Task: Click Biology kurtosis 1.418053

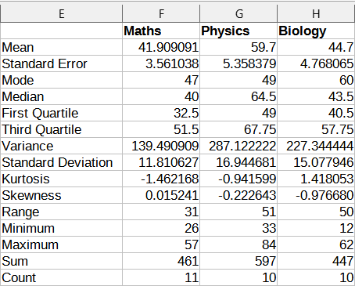Action: [316, 179]
